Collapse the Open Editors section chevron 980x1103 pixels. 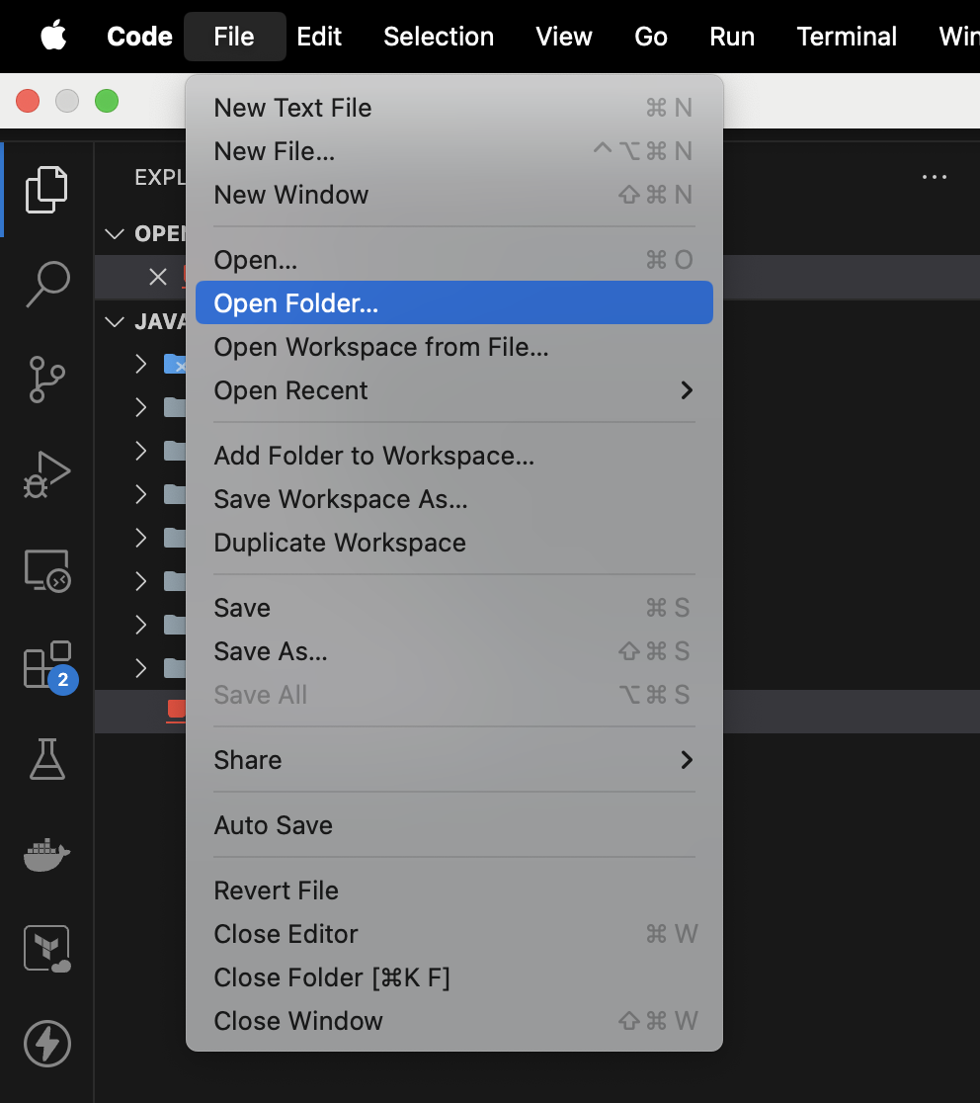tap(117, 234)
